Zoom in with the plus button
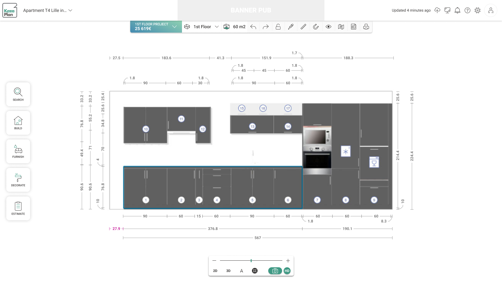The width and height of the screenshot is (502, 282). pos(288,260)
